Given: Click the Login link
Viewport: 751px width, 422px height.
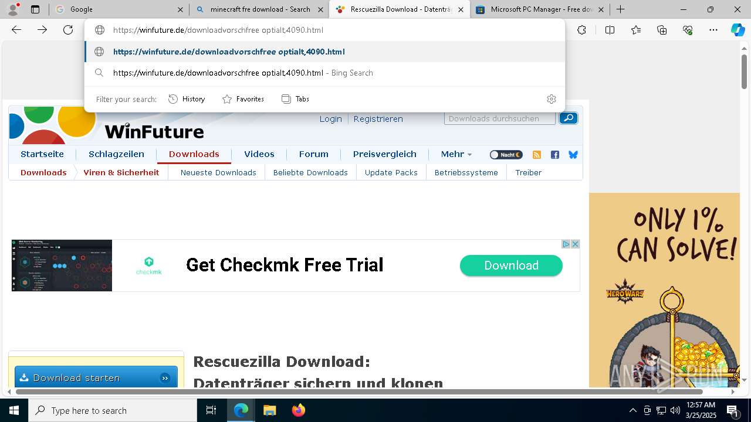Looking at the screenshot, I should pyautogui.click(x=330, y=118).
